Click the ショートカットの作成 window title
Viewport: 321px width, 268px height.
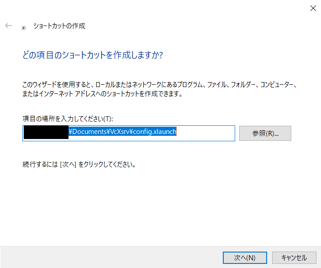pos(59,26)
